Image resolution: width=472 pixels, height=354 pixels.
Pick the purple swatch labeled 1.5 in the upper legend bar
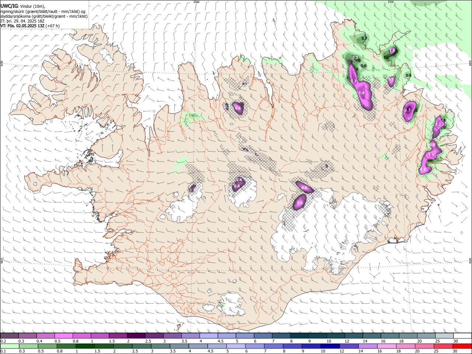click(118, 336)
